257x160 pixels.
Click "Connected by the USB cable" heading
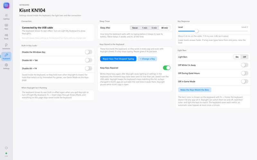click(x=37, y=28)
